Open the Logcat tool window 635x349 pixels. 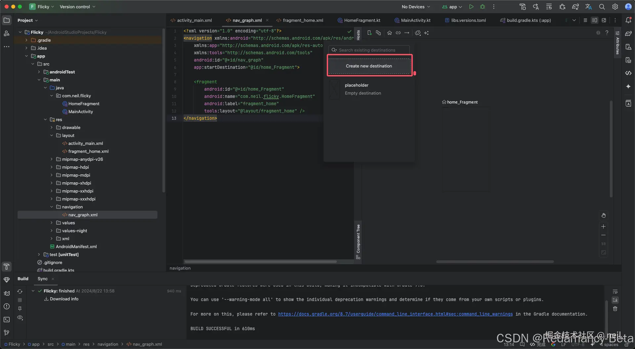point(7,293)
